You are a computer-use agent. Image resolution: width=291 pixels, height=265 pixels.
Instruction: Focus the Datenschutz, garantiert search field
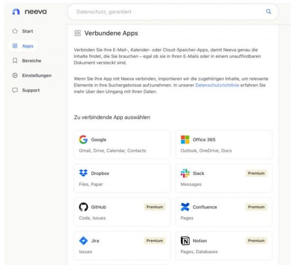click(x=173, y=12)
